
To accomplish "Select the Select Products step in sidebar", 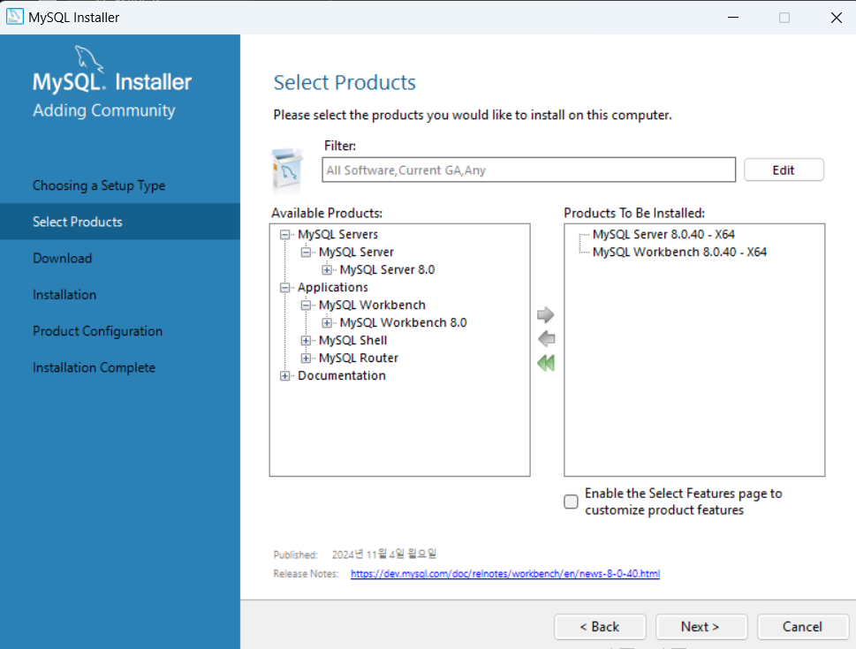I will pos(120,222).
